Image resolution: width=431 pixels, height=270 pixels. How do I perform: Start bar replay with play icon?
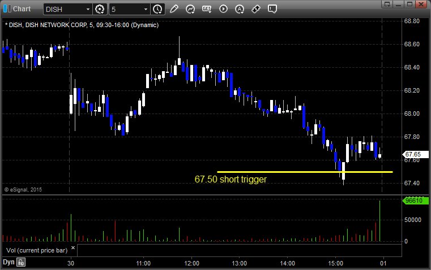(223, 9)
